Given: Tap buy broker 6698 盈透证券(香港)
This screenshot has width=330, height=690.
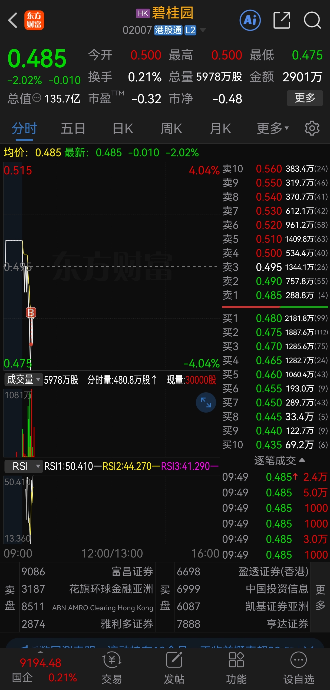Looking at the screenshot, I should tap(243, 572).
